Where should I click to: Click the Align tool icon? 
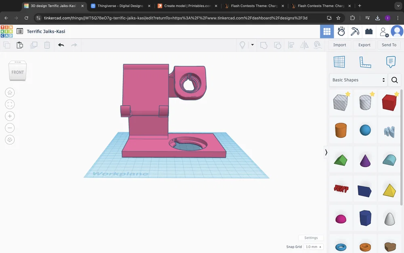(291, 45)
